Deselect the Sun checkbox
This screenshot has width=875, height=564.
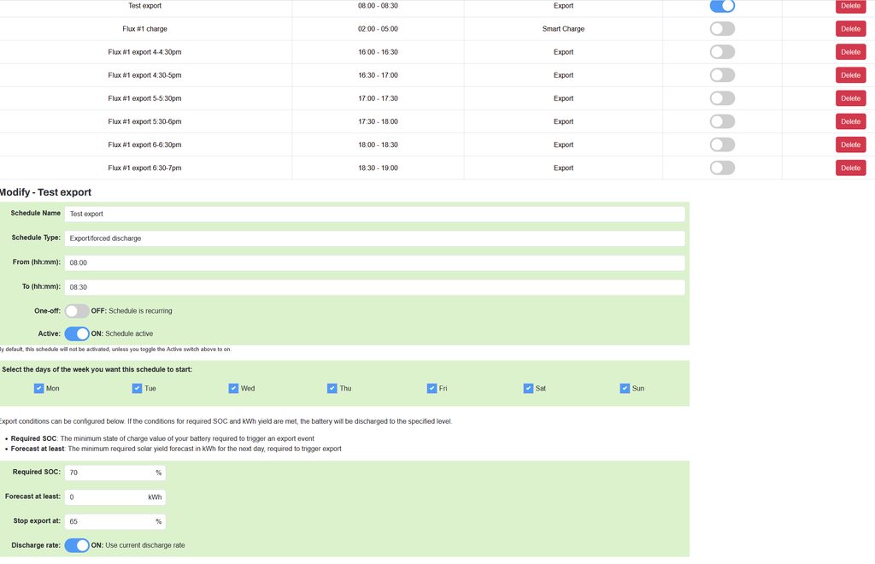coord(625,388)
